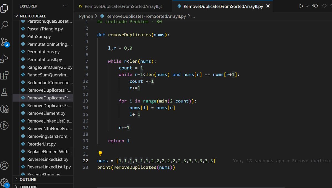Open the breadcrumb ellipsis symbol picker
The height and width of the screenshot is (188, 332).
pos(193,16)
